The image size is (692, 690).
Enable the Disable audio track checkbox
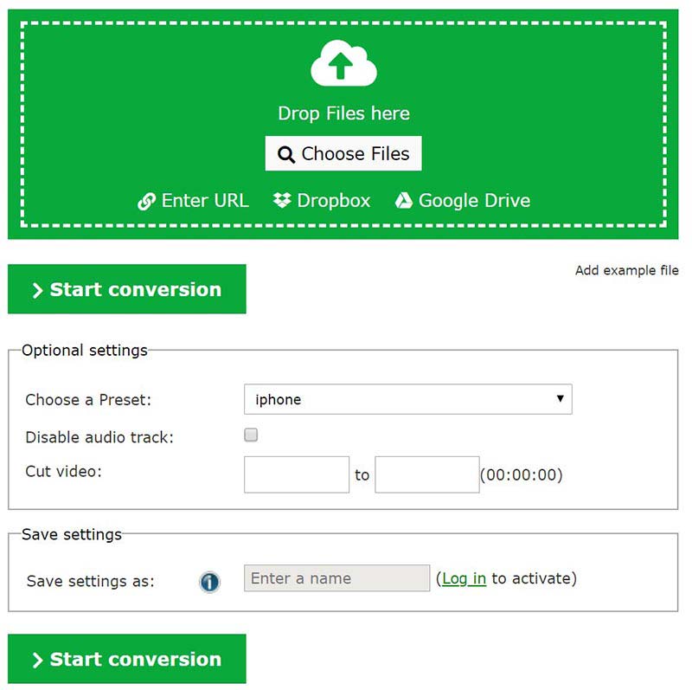251,435
